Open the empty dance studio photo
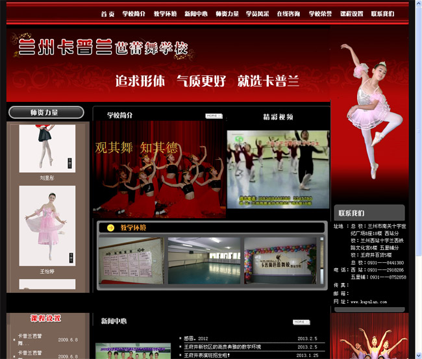This screenshot has height=359, width=422. point(204,260)
